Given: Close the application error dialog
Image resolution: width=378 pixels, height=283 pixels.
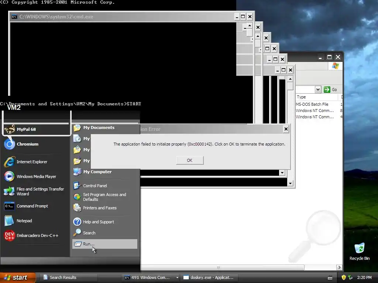Looking at the screenshot, I should (x=286, y=129).
